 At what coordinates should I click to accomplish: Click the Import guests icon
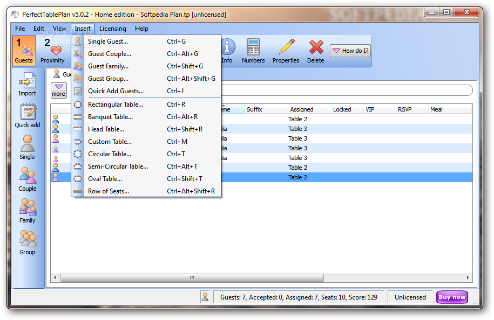coord(27,84)
